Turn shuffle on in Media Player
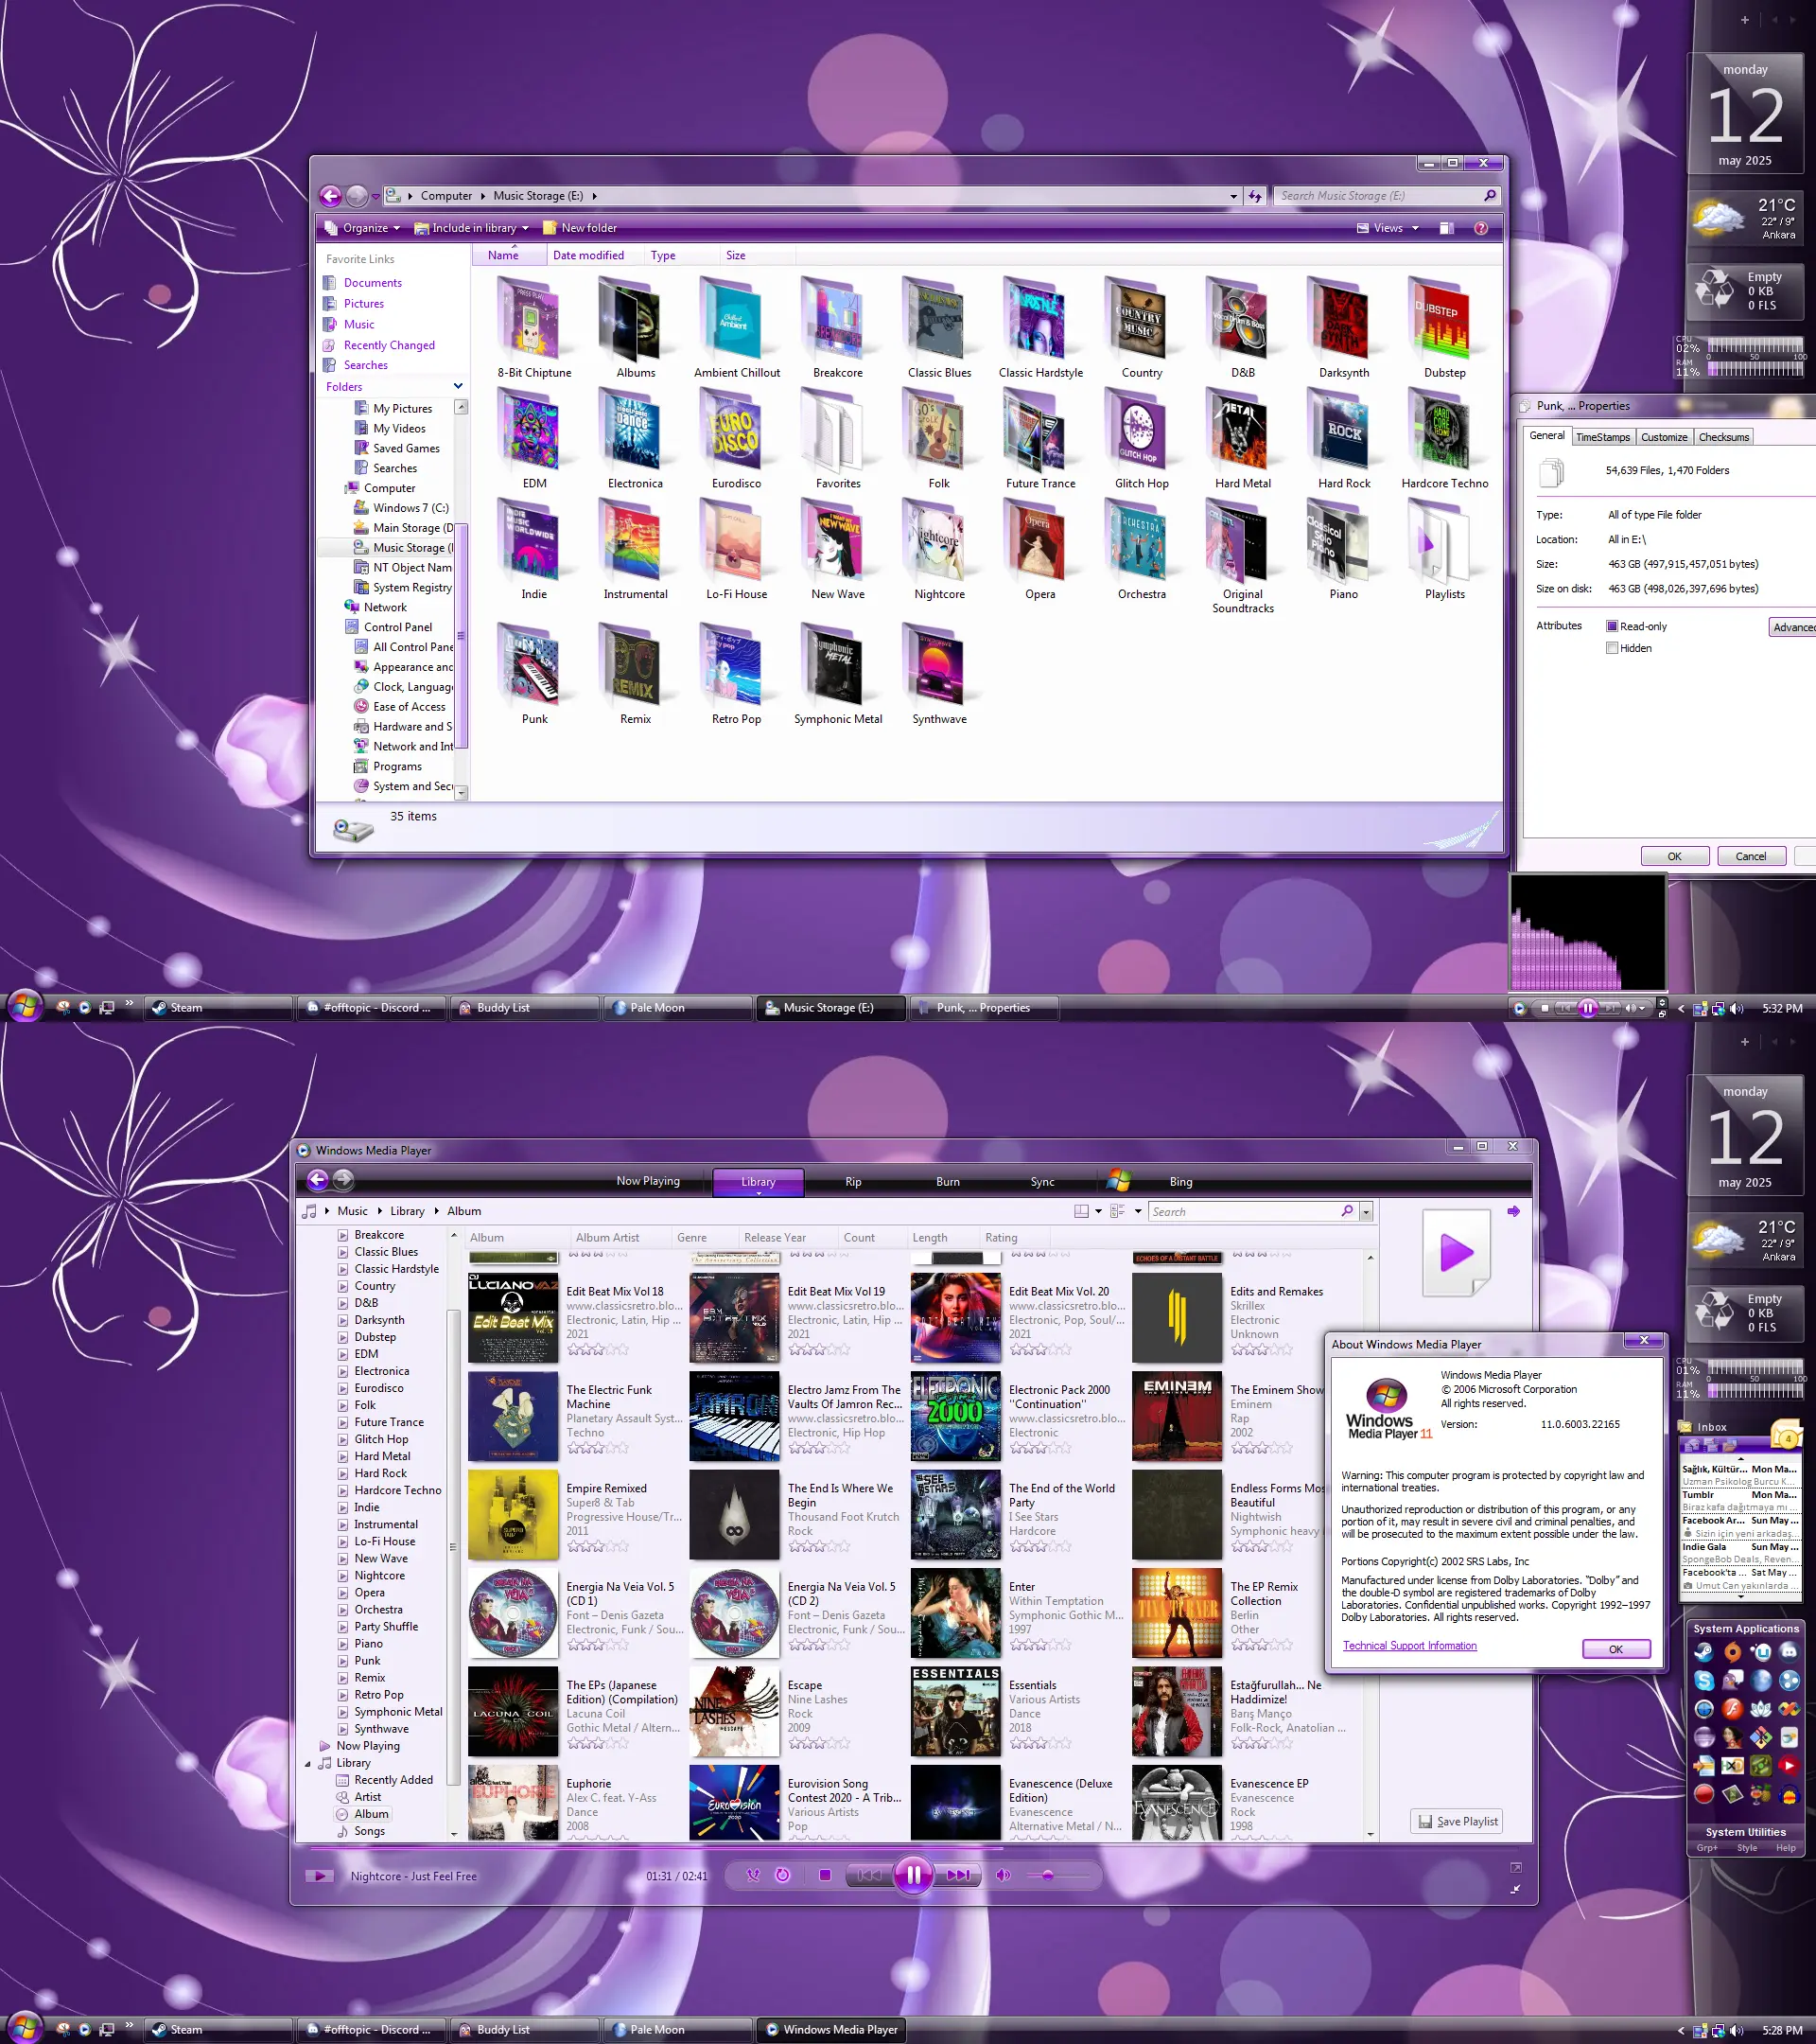This screenshot has width=1816, height=2044. (x=754, y=1875)
